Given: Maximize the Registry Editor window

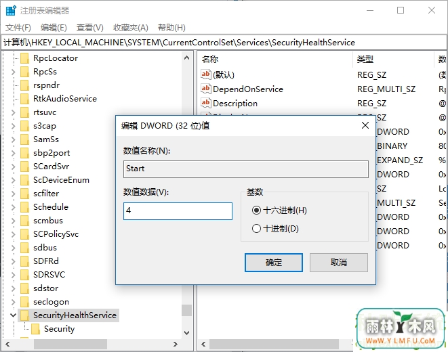Looking at the screenshot, I should 401,11.
